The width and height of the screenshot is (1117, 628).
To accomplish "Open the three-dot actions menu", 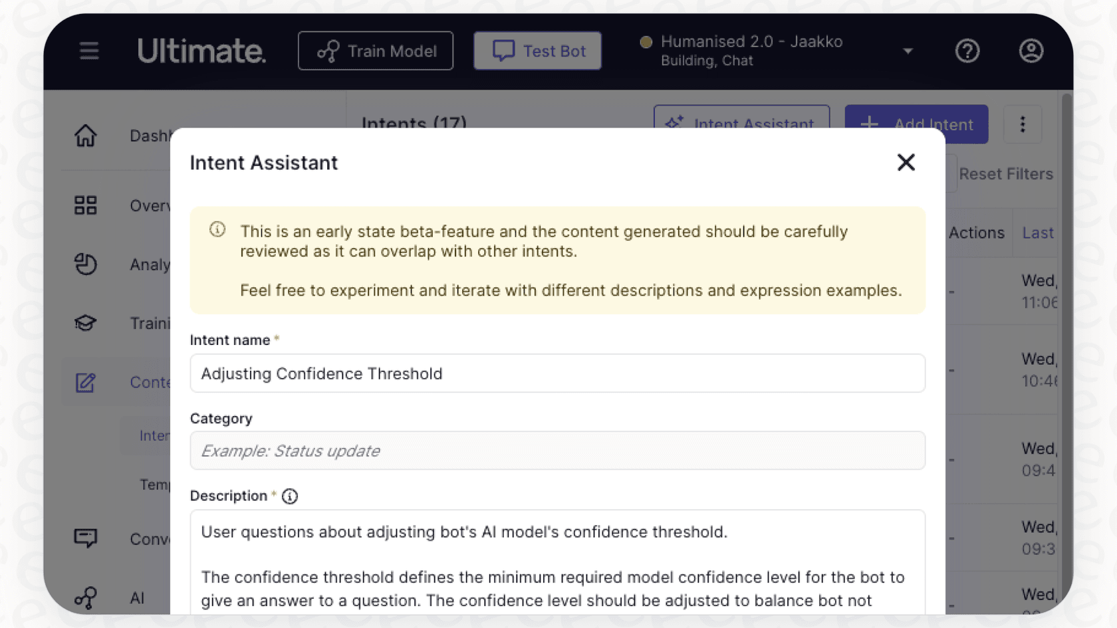I will click(x=1023, y=124).
